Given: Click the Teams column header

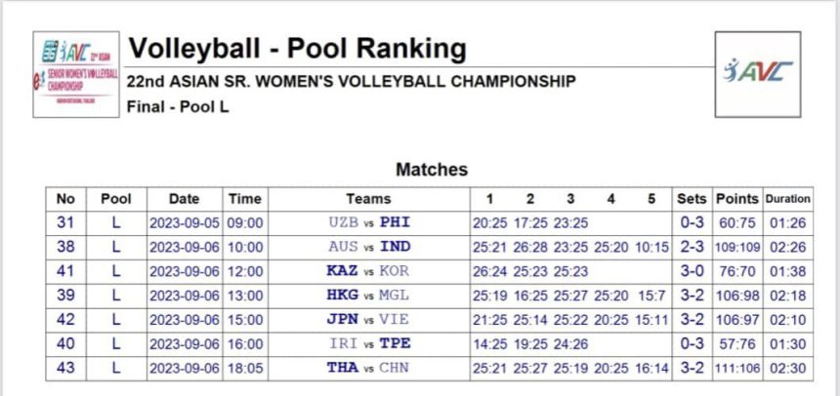Looking at the screenshot, I should point(368,199).
